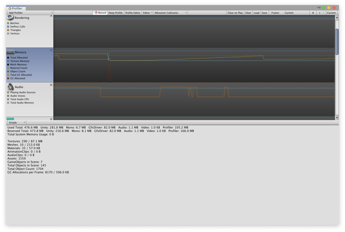Click the Total Objects in Scene: 145 line
Image resolution: width=345 pixels, height=232 pixels.
(27, 165)
